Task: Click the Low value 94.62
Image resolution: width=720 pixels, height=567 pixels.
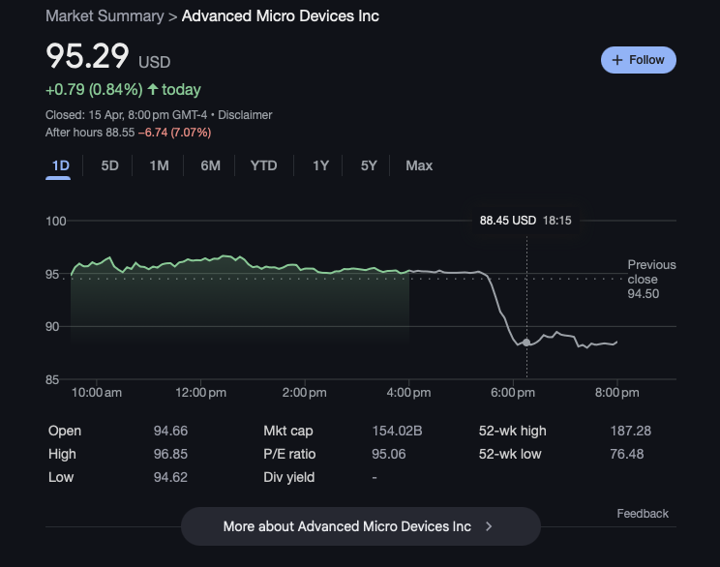Action: (x=170, y=477)
